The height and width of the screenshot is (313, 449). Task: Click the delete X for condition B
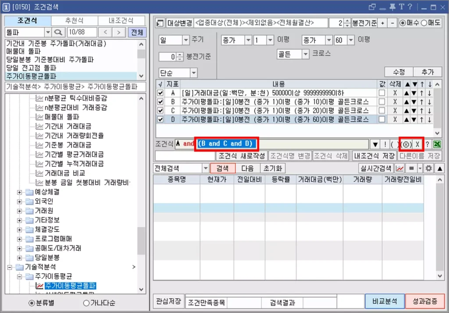tap(395, 101)
